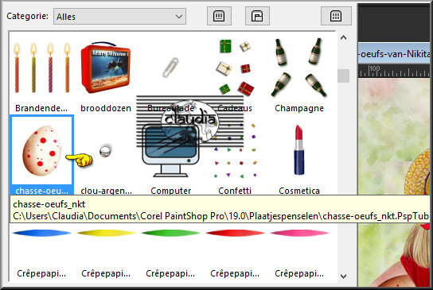Open the Categorie dropdown showing Alles
Image resolution: width=433 pixels, height=290 pixels.
pyautogui.click(x=119, y=16)
